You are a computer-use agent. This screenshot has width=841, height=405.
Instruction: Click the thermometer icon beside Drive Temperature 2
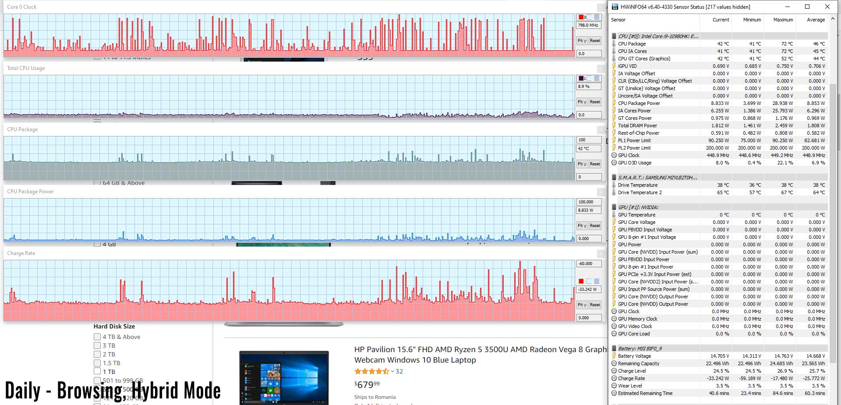pyautogui.click(x=614, y=192)
